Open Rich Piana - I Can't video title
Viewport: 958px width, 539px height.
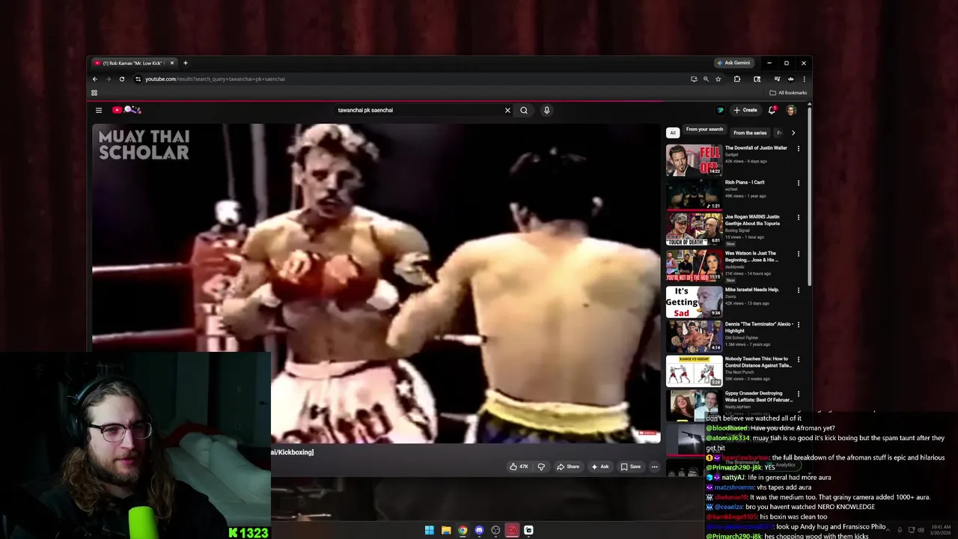pyautogui.click(x=745, y=182)
